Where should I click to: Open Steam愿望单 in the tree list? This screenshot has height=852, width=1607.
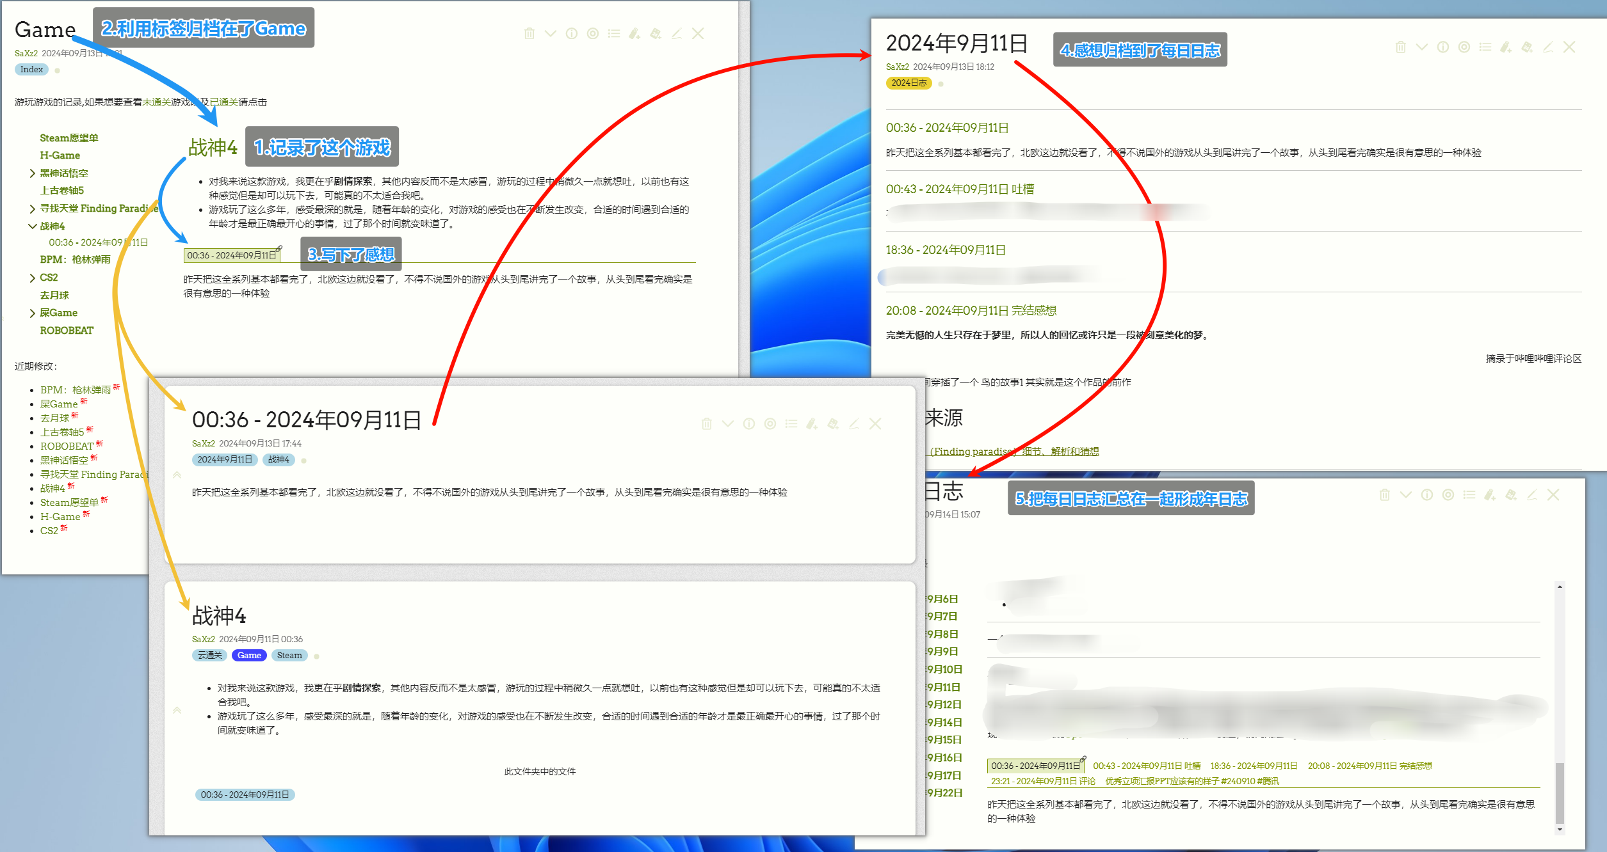pyautogui.click(x=69, y=138)
